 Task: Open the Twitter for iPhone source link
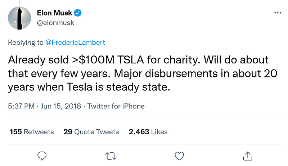tap(116, 106)
